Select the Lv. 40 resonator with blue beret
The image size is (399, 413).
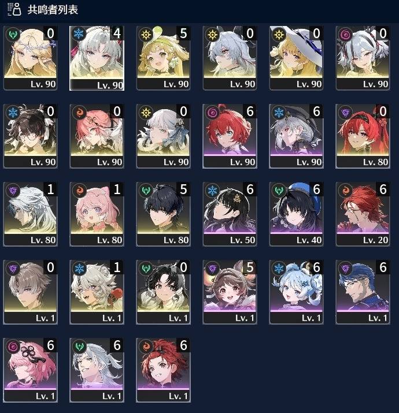coord(296,214)
